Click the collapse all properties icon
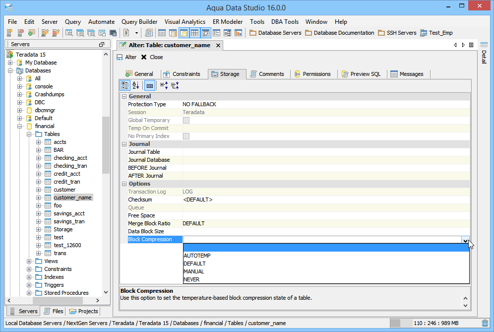Screen dimensions: 494x332 coord(175,85)
